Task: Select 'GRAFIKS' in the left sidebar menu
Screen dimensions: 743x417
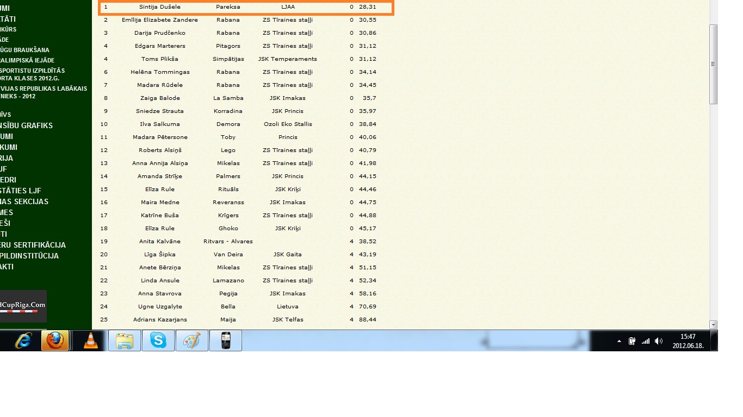Action: pos(26,125)
